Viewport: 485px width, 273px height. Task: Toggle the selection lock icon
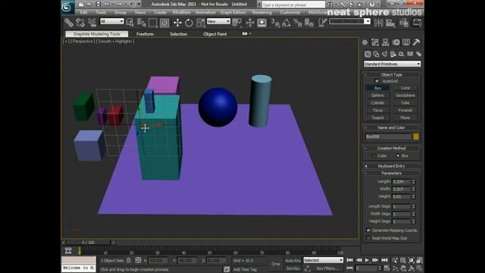129,261
